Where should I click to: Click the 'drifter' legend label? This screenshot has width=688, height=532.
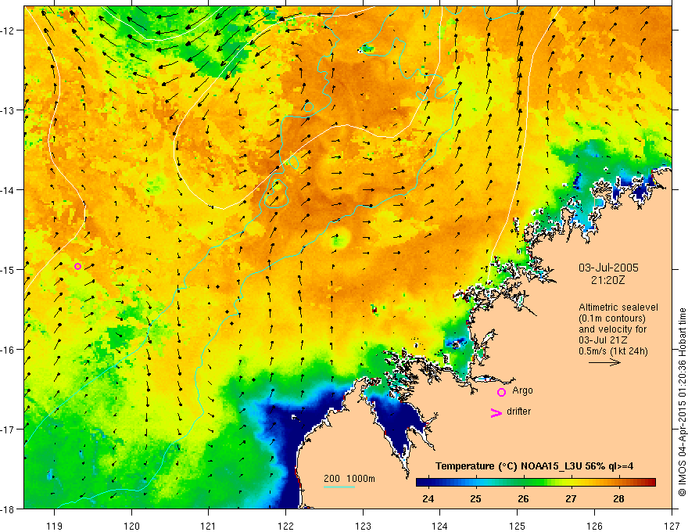pyautogui.click(x=518, y=412)
